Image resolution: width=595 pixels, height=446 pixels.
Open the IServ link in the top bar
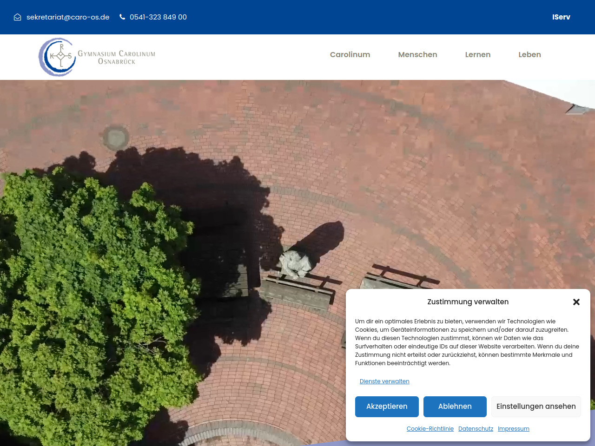click(x=561, y=17)
